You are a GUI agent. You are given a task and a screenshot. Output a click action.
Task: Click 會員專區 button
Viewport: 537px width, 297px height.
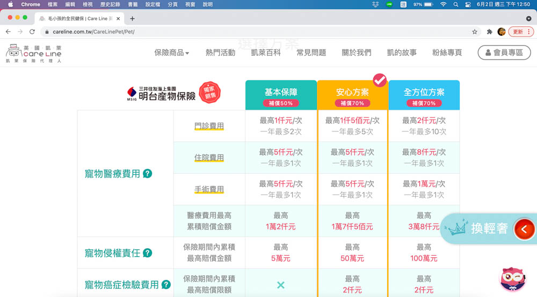pyautogui.click(x=504, y=53)
